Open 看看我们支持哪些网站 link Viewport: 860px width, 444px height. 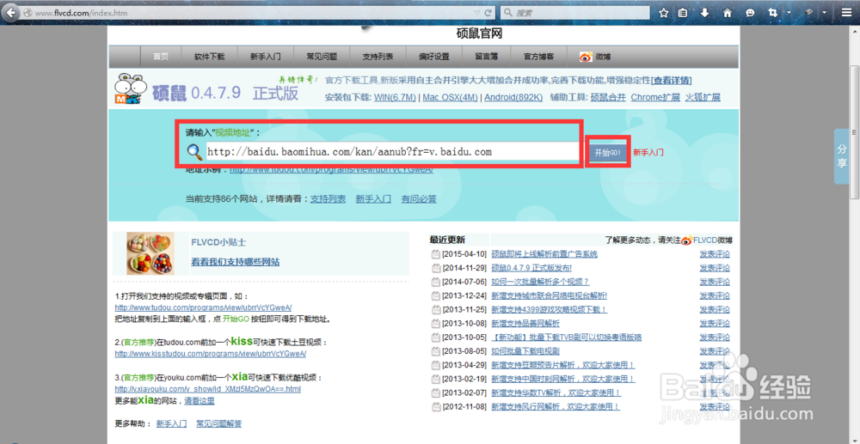236,262
